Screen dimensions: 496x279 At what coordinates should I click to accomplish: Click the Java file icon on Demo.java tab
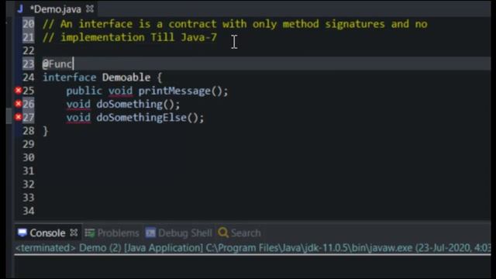click(x=21, y=9)
